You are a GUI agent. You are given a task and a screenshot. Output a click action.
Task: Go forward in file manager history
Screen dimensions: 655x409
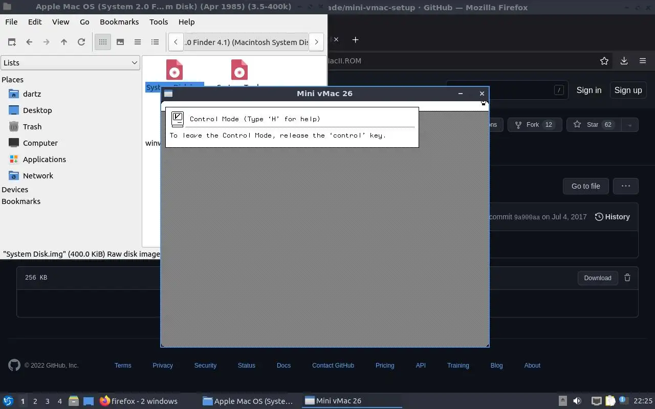pyautogui.click(x=47, y=42)
